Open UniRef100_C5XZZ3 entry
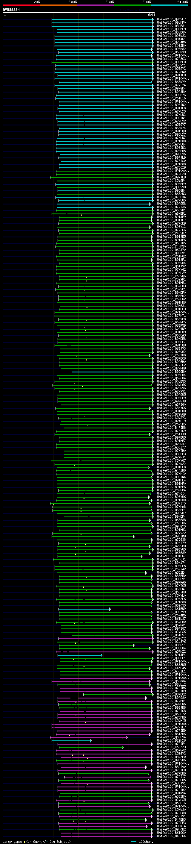 171,747
